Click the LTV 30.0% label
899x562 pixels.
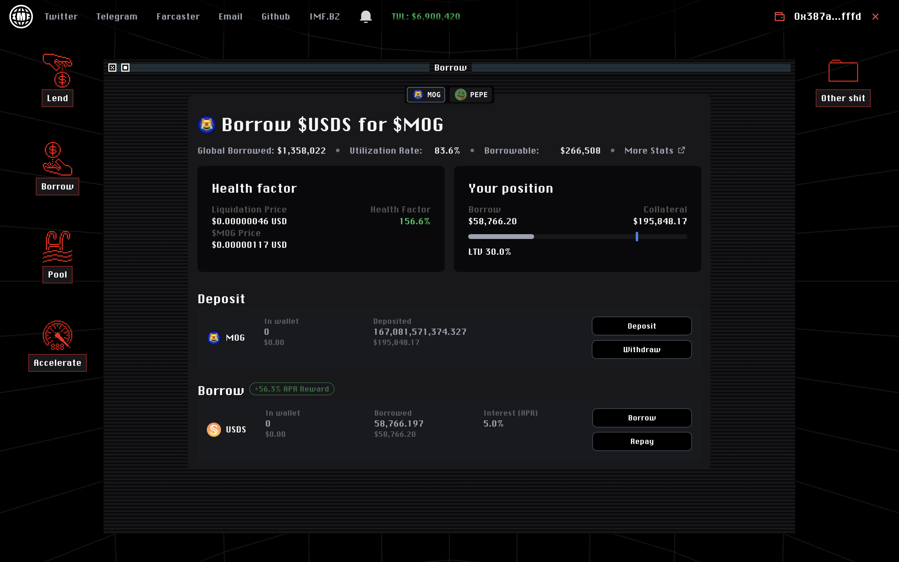click(489, 252)
